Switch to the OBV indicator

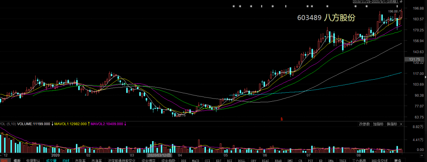(x=253, y=160)
